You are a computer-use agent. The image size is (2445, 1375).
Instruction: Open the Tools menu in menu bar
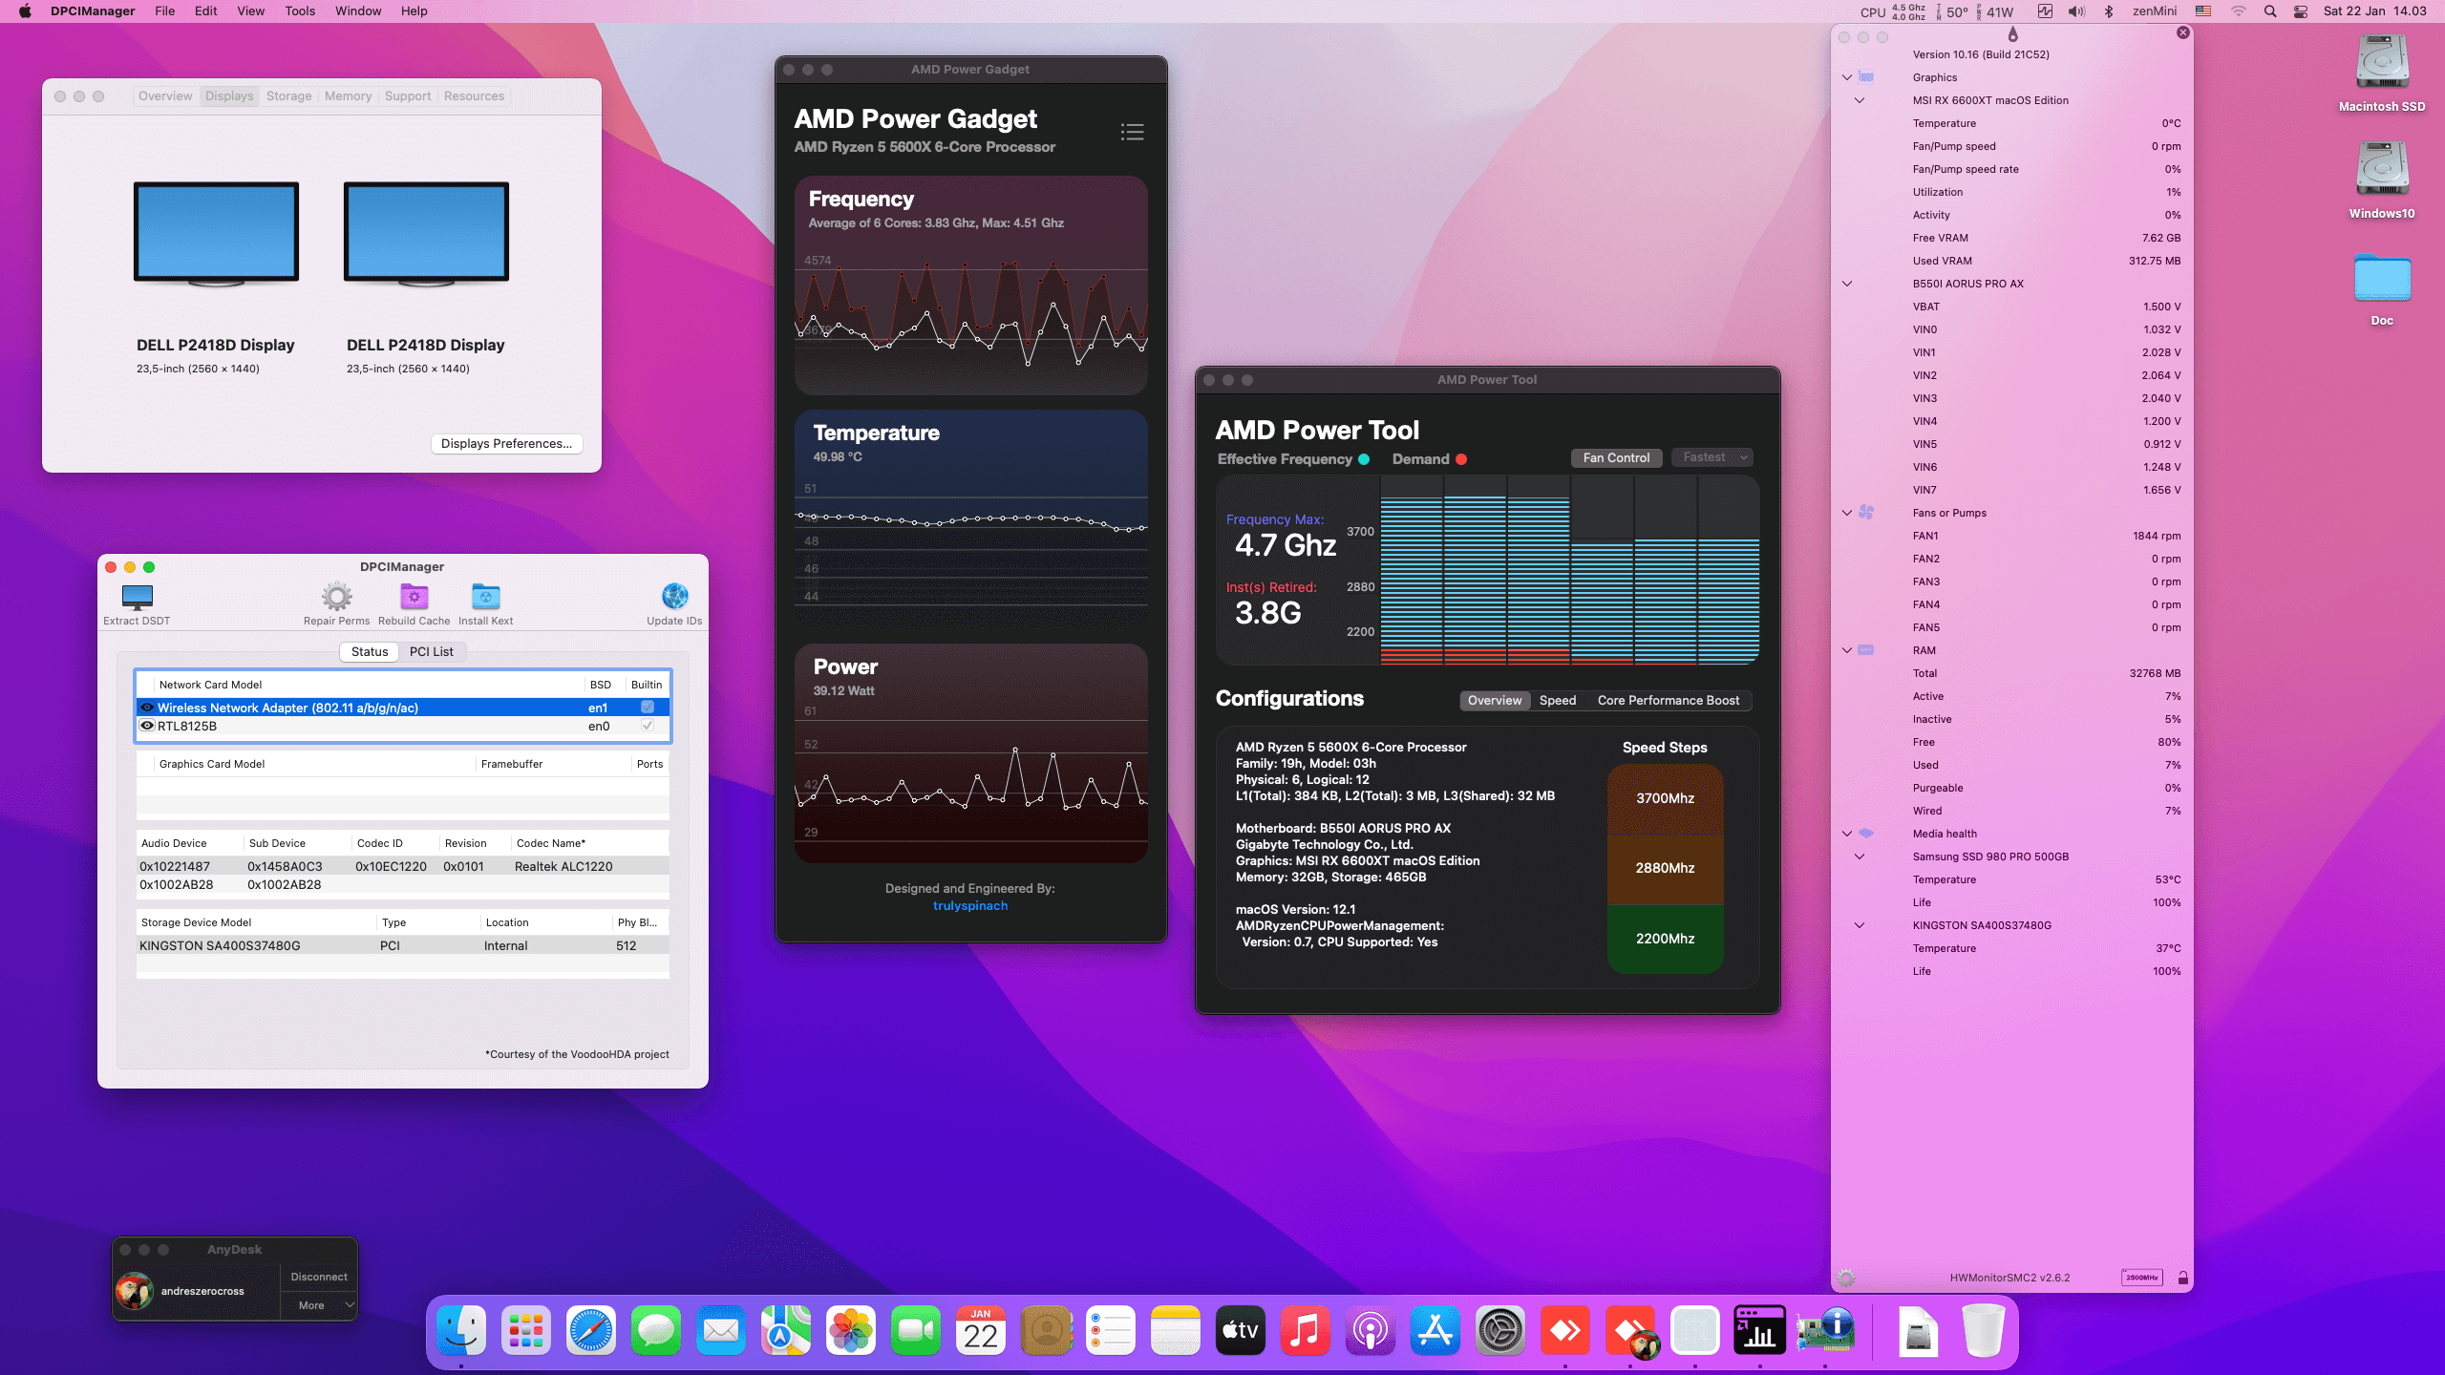tap(300, 11)
